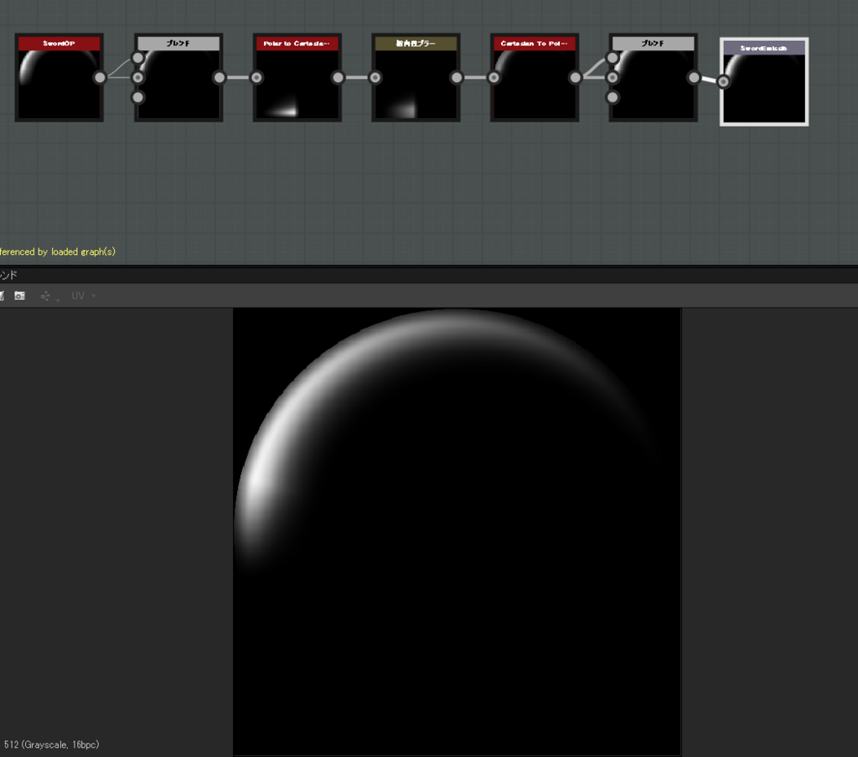858x757 pixels.
Task: Click output connector of first blend node
Action: click(220, 78)
